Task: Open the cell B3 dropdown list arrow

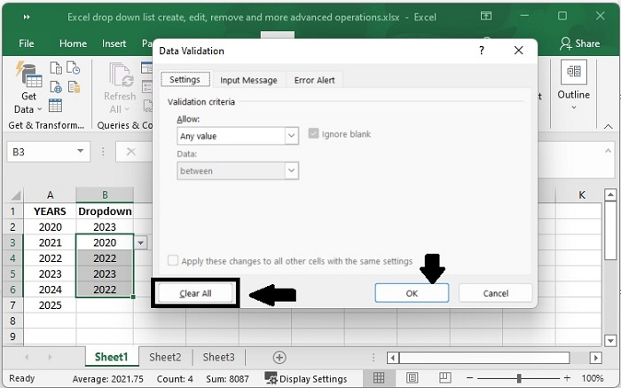Action: [140, 242]
